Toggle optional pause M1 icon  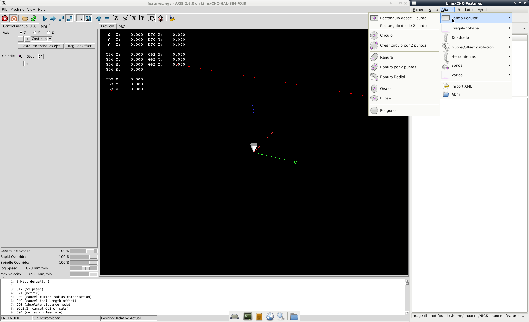88,18
